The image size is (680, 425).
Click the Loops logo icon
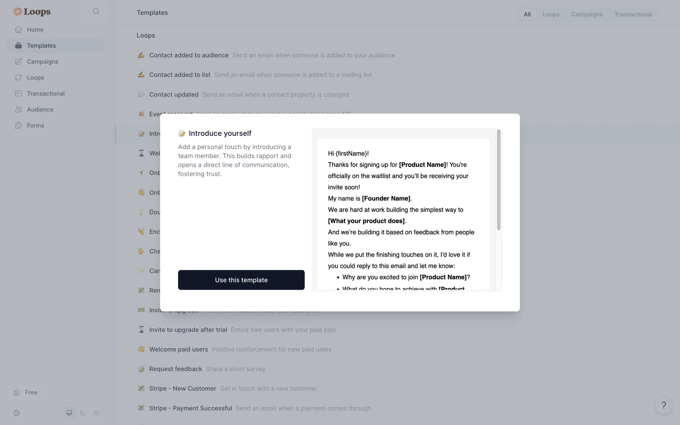18,12
